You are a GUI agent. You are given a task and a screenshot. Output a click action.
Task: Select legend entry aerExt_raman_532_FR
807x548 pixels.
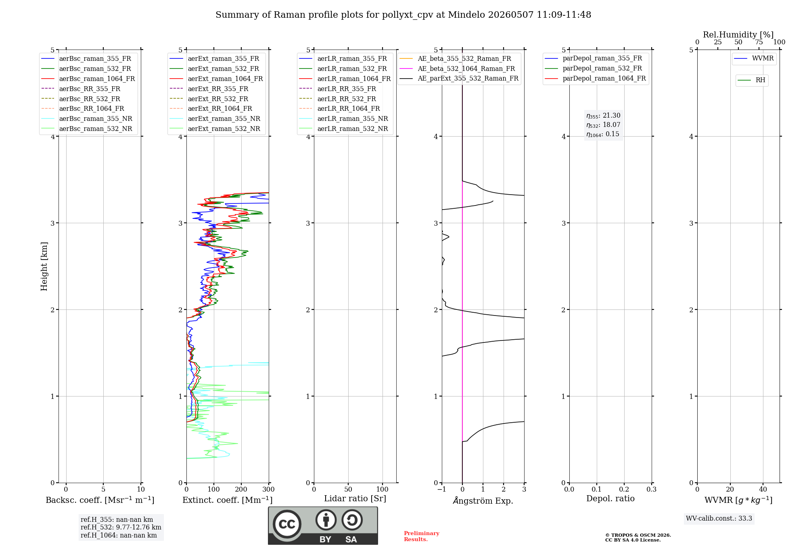[215, 69]
